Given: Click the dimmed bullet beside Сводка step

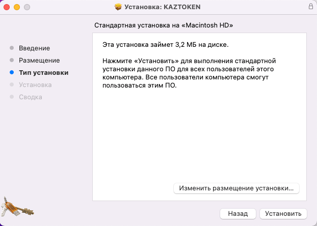Looking at the screenshot, I should pyautogui.click(x=12, y=97).
